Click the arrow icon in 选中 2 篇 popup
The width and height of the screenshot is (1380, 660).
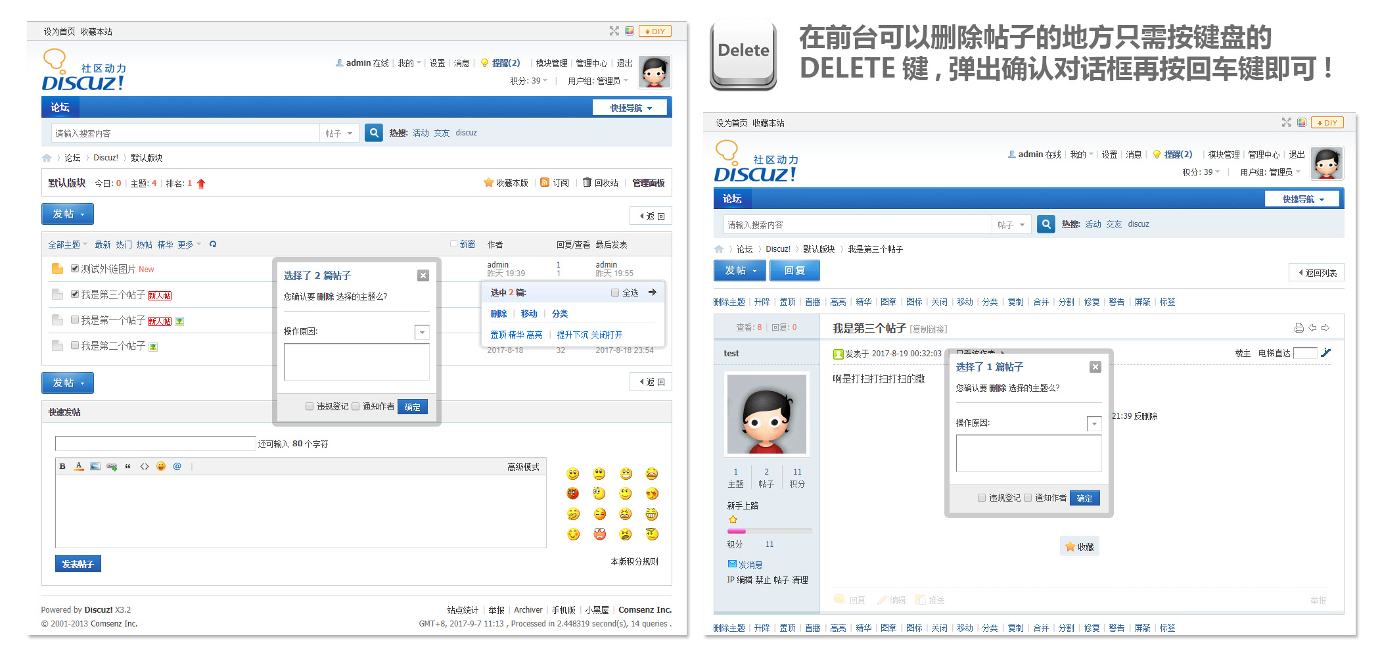[653, 293]
